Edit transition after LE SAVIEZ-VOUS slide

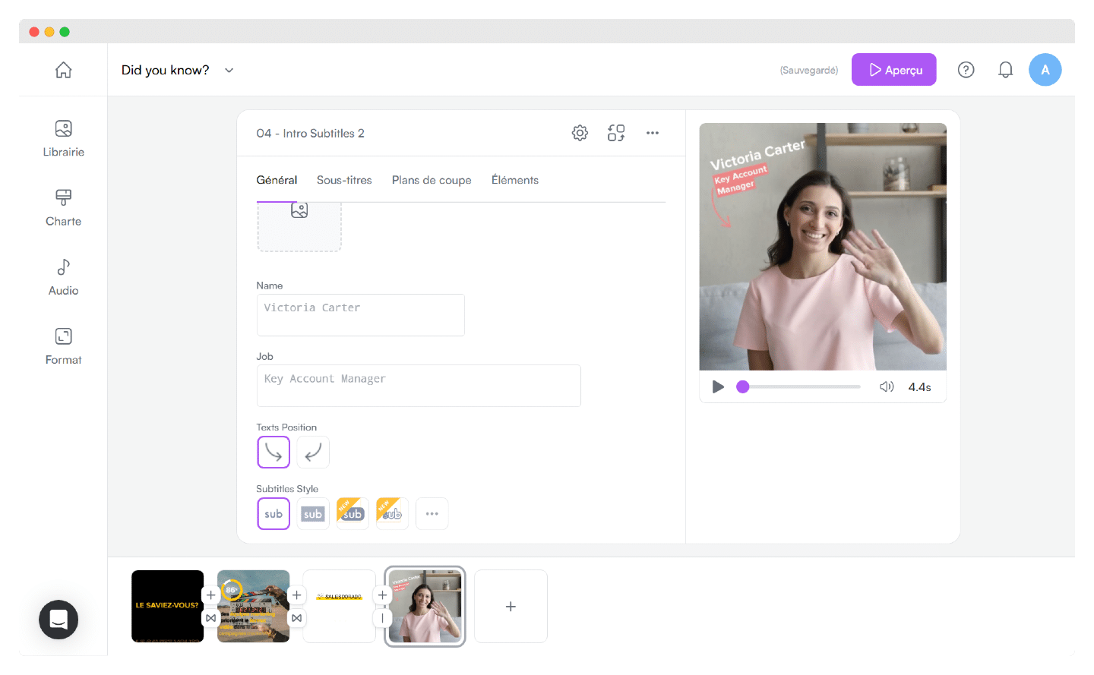[211, 618]
